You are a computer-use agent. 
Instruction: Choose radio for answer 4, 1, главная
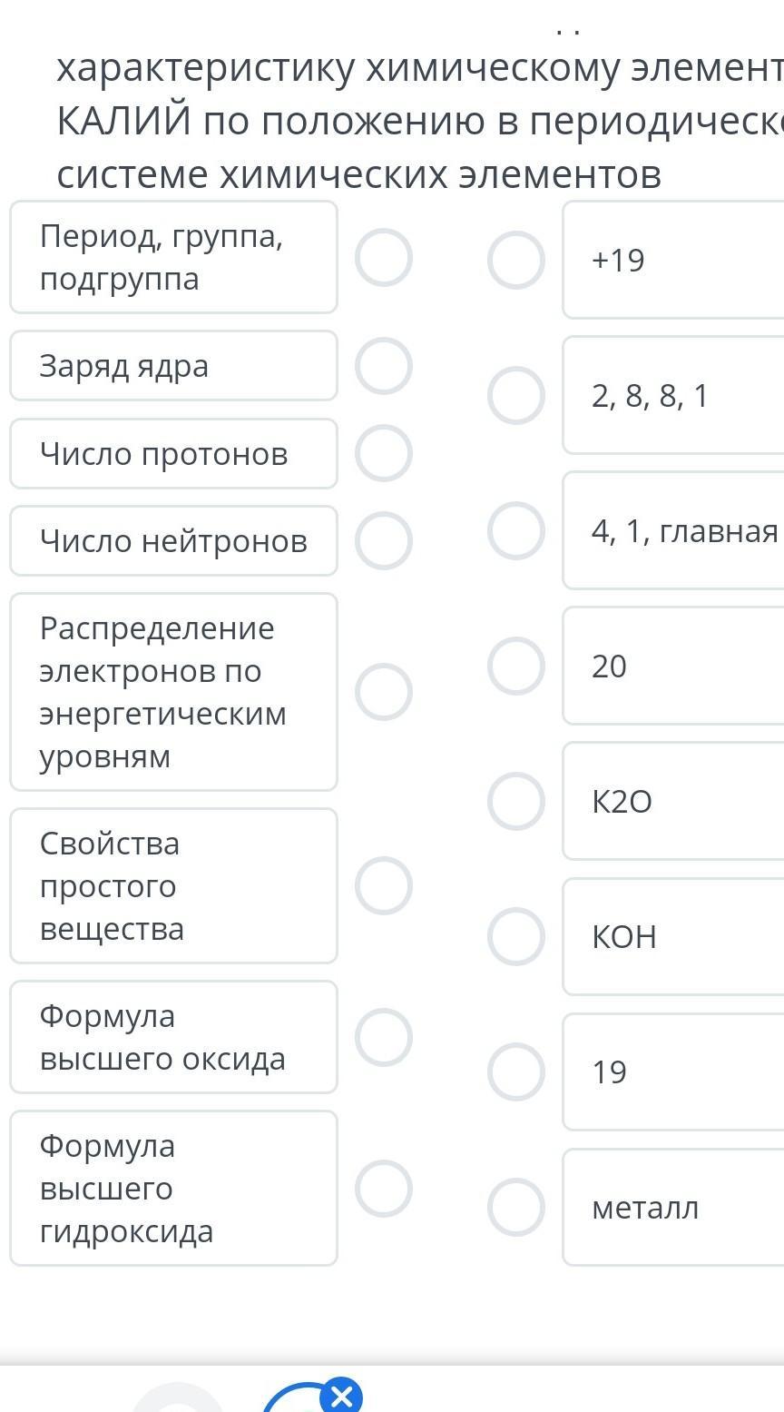click(x=515, y=530)
